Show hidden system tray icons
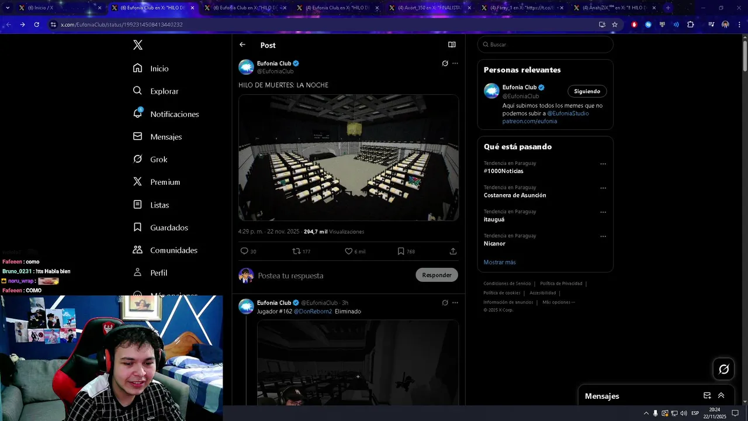Viewport: 748px width, 421px height. coord(646,413)
